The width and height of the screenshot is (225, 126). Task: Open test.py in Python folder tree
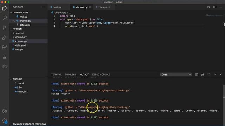(x=19, y=50)
